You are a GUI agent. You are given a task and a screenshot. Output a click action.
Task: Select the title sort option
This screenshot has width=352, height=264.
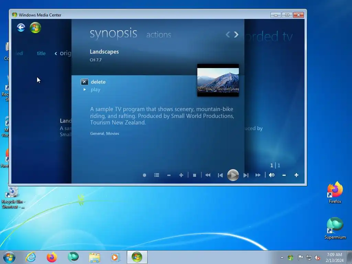coord(41,53)
